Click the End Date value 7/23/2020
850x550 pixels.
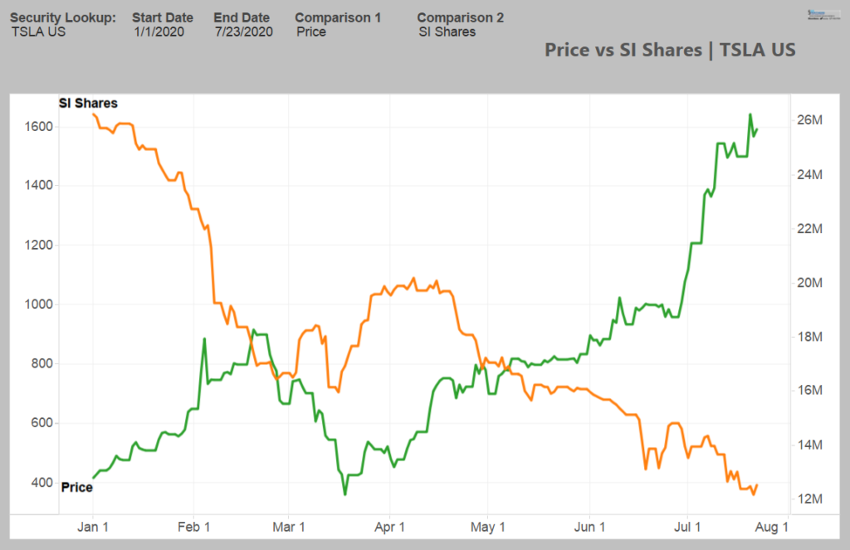pyautogui.click(x=244, y=32)
